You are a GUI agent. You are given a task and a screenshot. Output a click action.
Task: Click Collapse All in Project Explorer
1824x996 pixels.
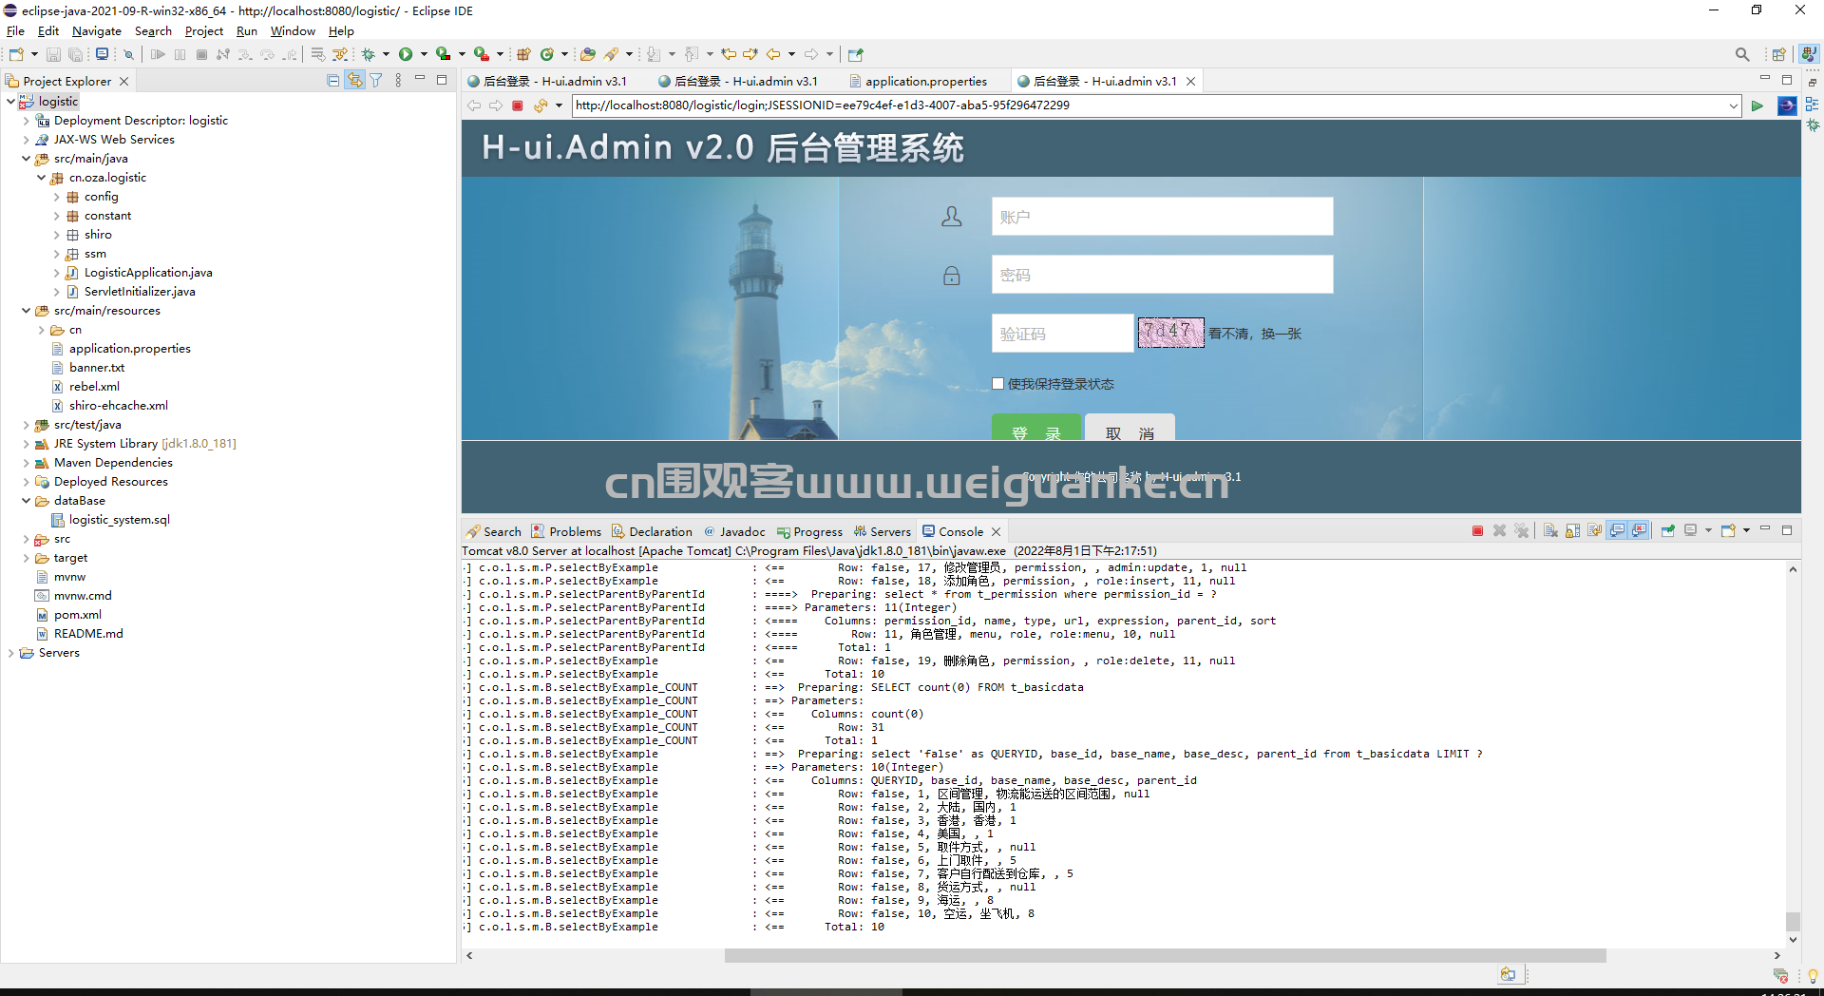(333, 81)
